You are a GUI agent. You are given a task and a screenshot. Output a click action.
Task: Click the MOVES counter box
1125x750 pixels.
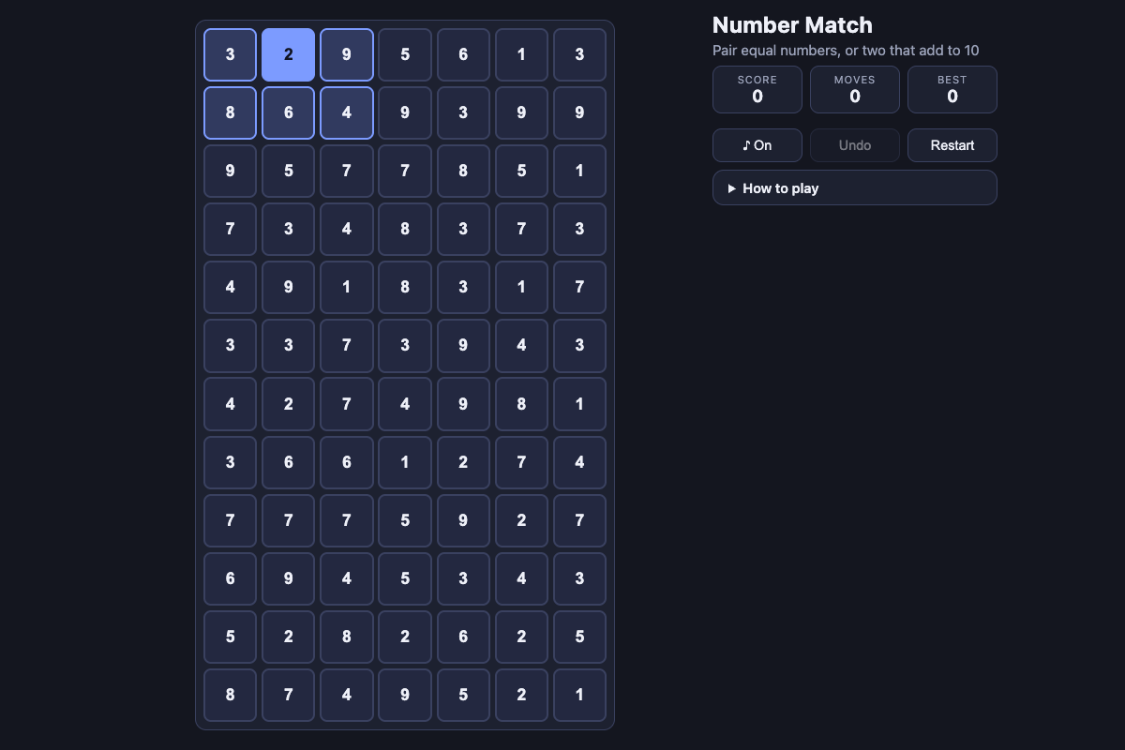855,89
